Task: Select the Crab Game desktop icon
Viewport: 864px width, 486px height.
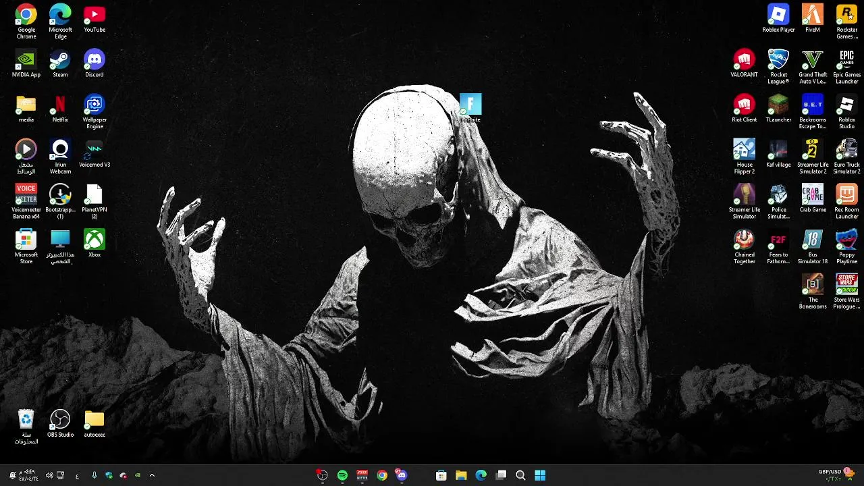Action: pos(813,198)
